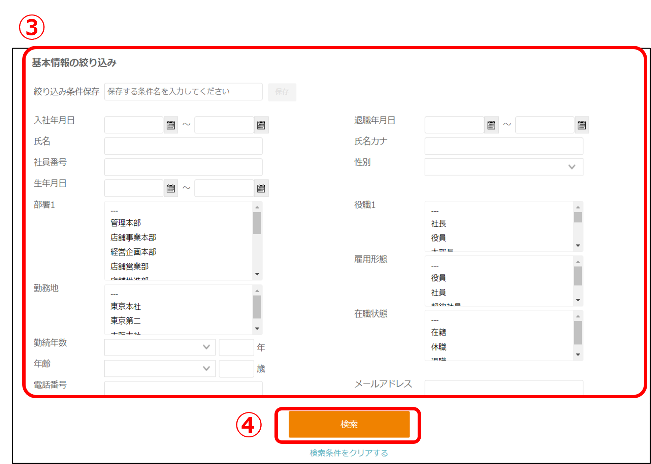Select the --- option in 部署1 list
Screen dimensions: 651x464
point(114,211)
